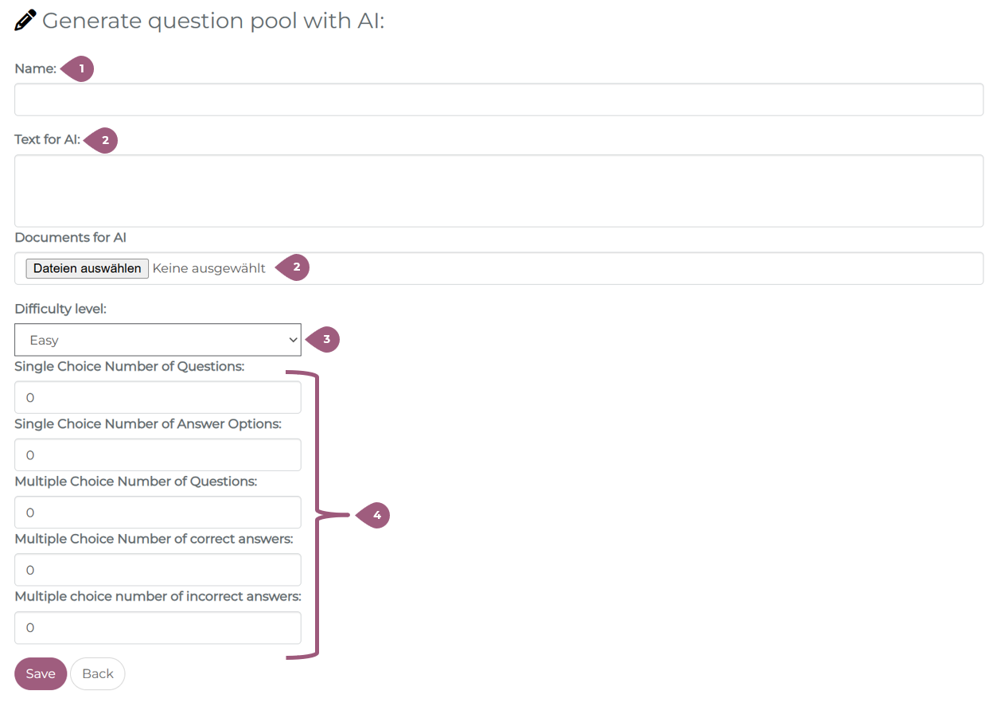Focus the Name input field
Screen dimensions: 993x702
498,99
